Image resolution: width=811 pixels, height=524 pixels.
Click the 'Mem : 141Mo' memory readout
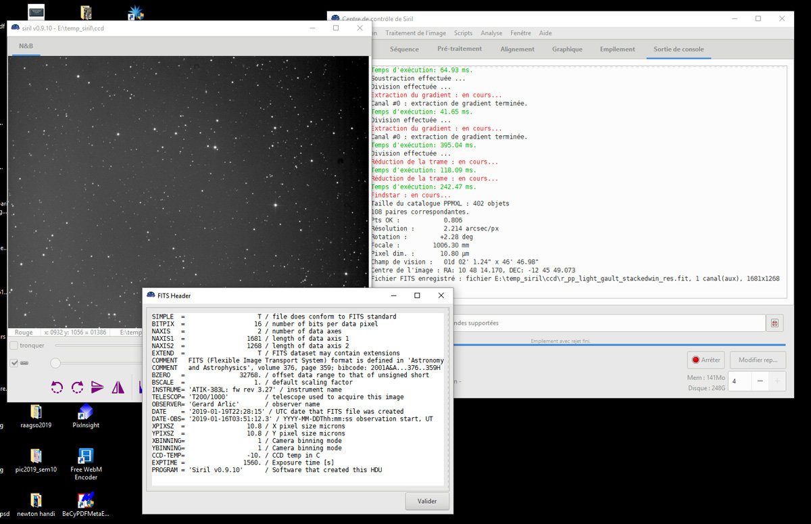point(705,378)
